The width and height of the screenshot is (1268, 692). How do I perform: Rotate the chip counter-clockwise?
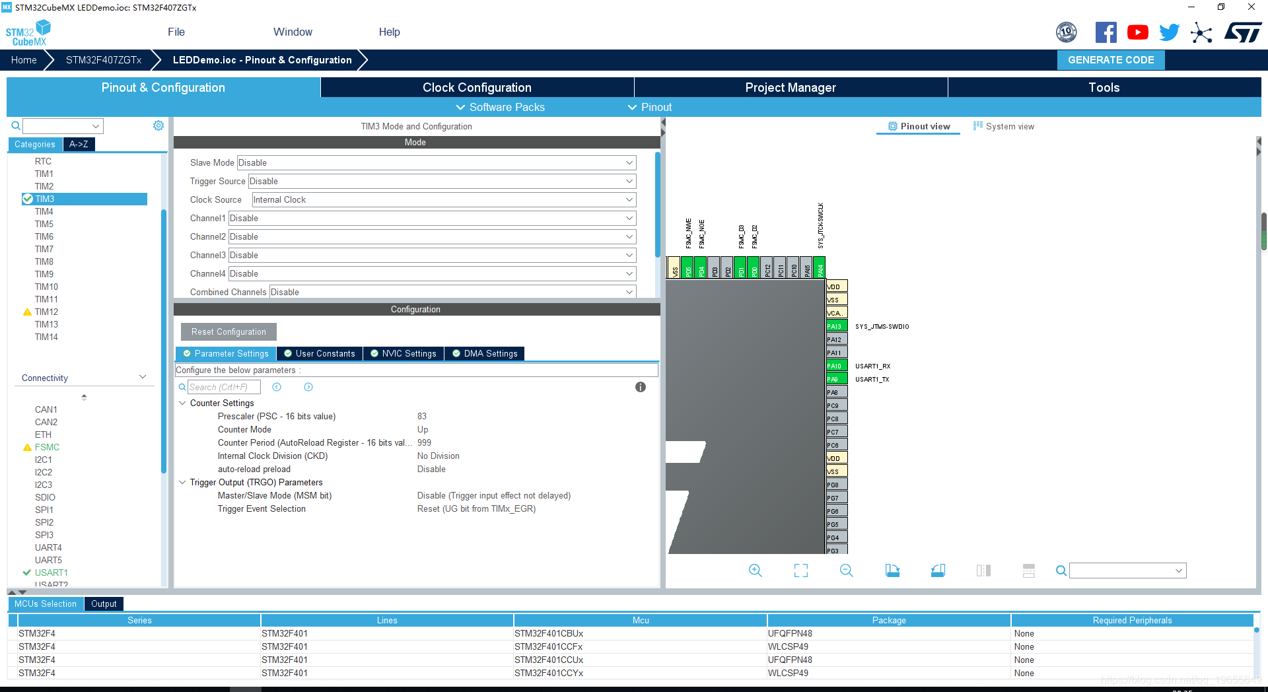pos(938,571)
